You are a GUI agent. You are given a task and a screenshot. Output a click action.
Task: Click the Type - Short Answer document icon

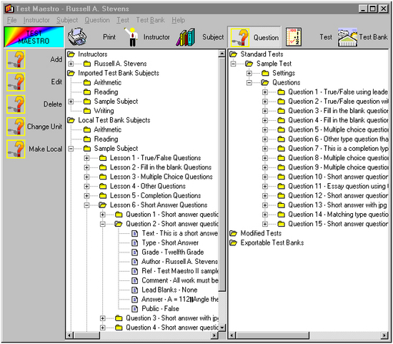(x=135, y=243)
